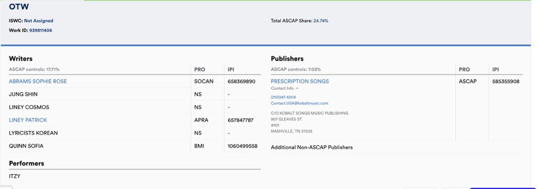Screen dimensions: 540x189
Task: Select the OTW work title
Action: click(x=19, y=7)
